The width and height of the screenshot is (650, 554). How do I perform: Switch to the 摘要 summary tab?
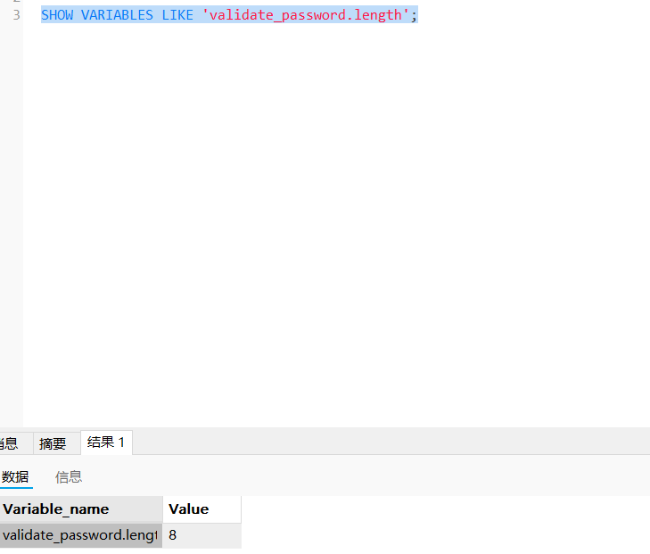pyautogui.click(x=53, y=443)
